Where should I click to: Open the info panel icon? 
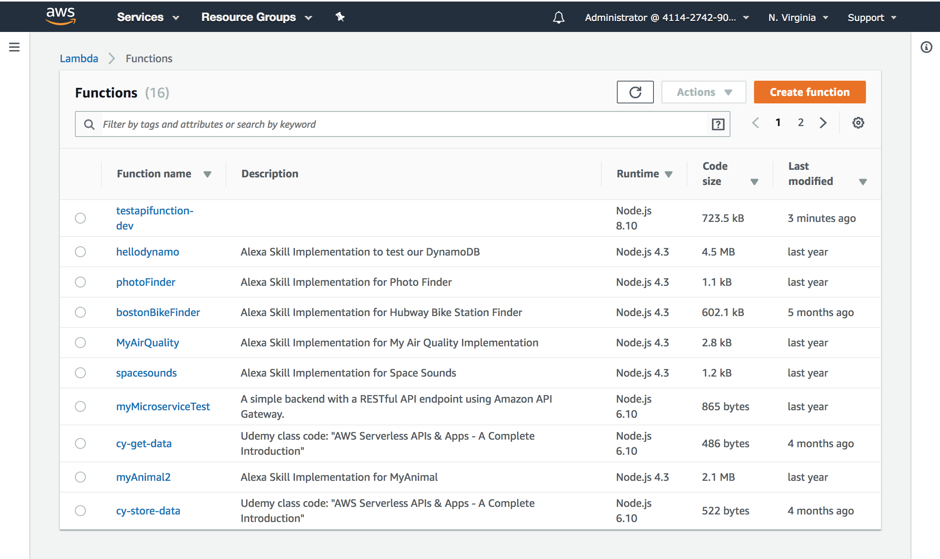tap(926, 47)
